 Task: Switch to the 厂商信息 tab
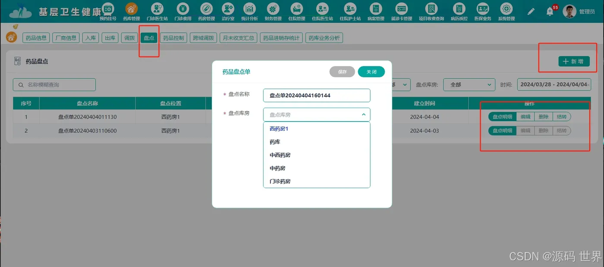[x=66, y=38]
